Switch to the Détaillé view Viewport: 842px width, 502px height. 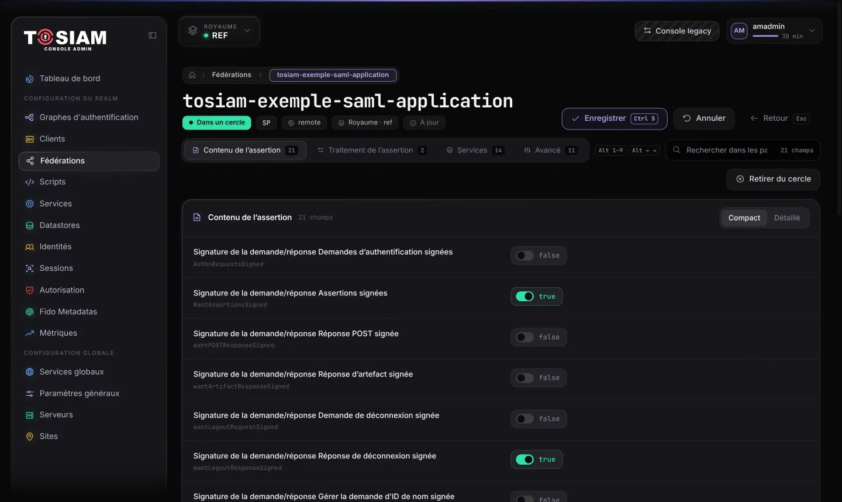click(x=787, y=218)
